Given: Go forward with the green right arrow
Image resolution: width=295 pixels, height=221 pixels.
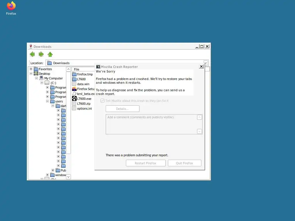Looking at the screenshot, I should click(x=41, y=54).
